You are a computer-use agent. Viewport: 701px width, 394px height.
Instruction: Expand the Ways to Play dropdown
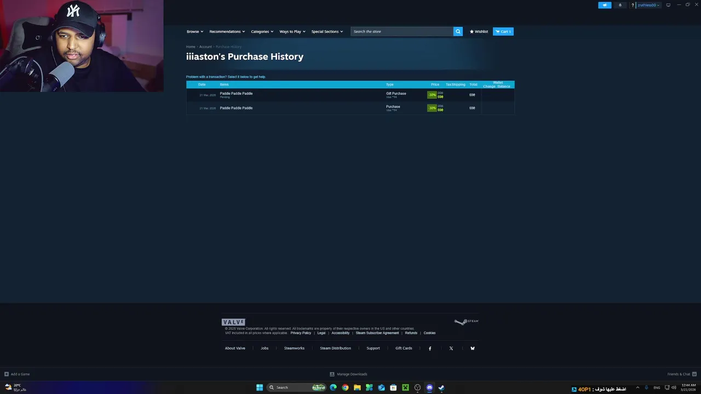(292, 31)
